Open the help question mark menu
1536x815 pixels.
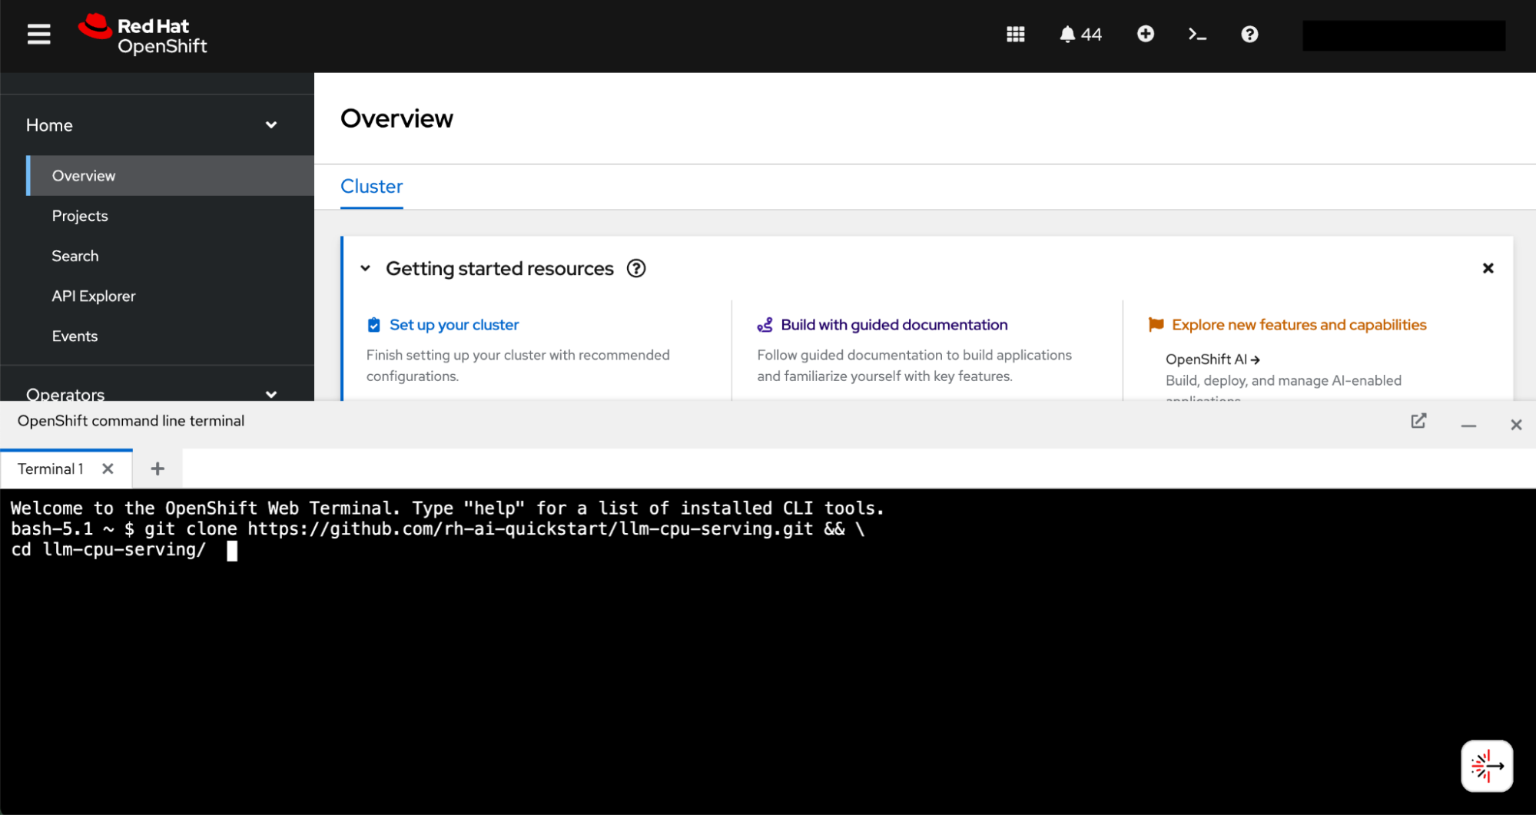coord(1249,35)
